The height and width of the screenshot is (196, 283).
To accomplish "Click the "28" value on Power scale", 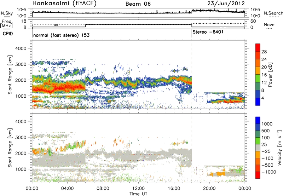I will pyautogui.click(x=264, y=52).
